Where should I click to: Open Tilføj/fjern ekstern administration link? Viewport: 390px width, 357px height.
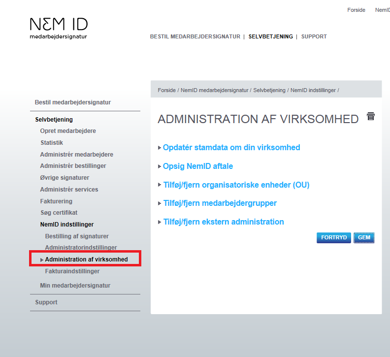point(224,222)
